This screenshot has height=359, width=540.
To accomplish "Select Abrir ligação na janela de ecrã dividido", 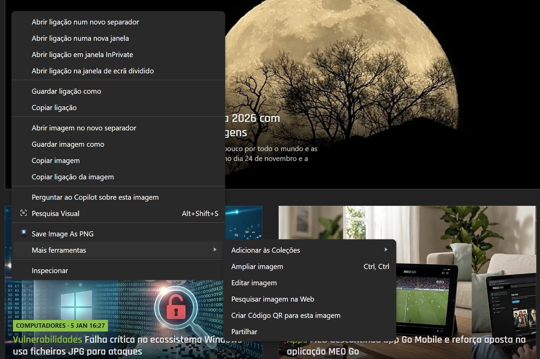I will [x=93, y=71].
